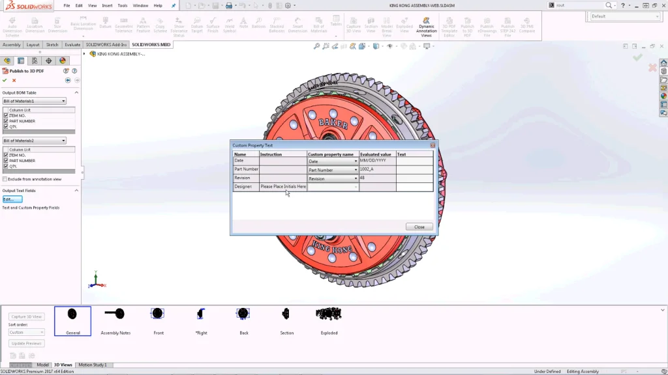
Task: Confirm Publish to 3D PDF with green checkmark
Action: 5,80
